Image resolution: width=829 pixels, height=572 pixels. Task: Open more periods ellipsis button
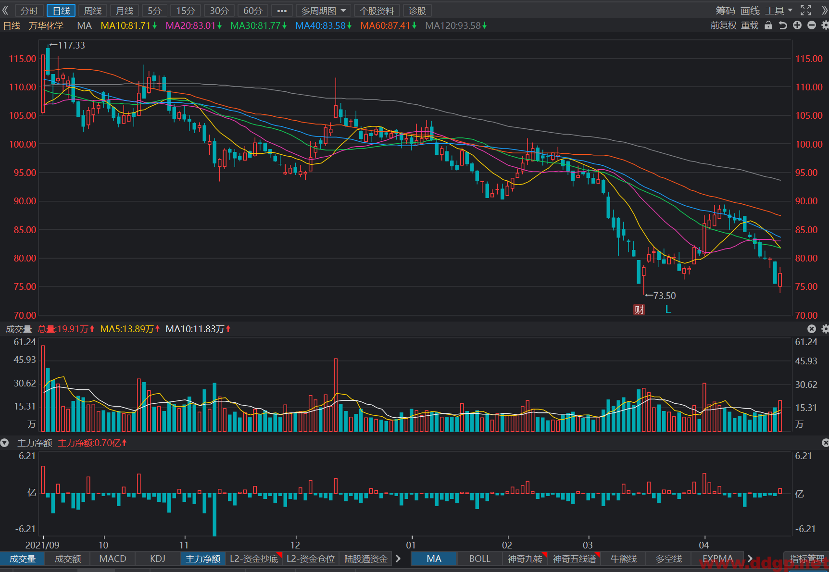pos(282,11)
